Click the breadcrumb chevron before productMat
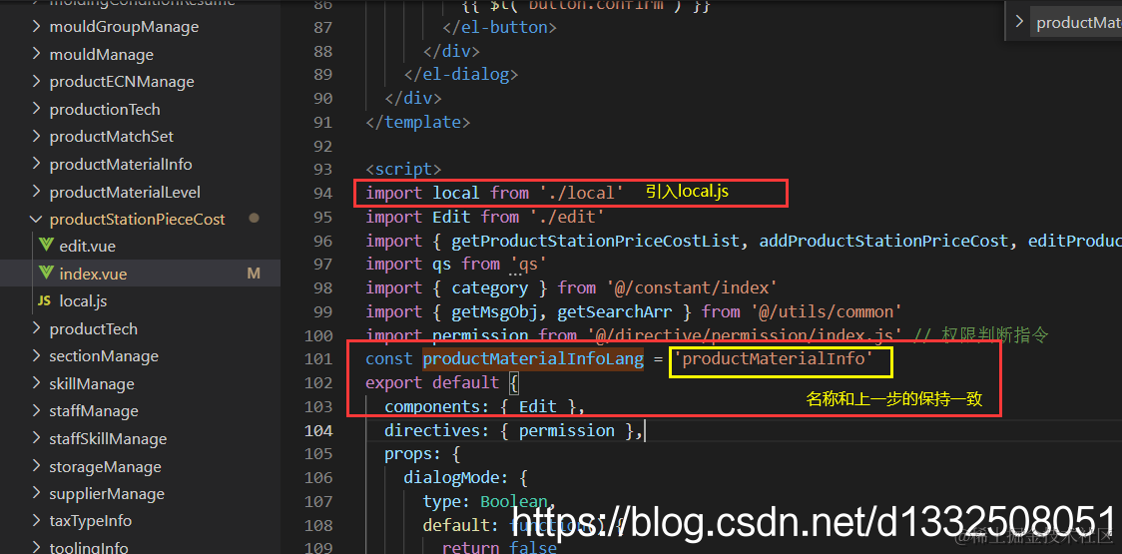 click(1019, 22)
